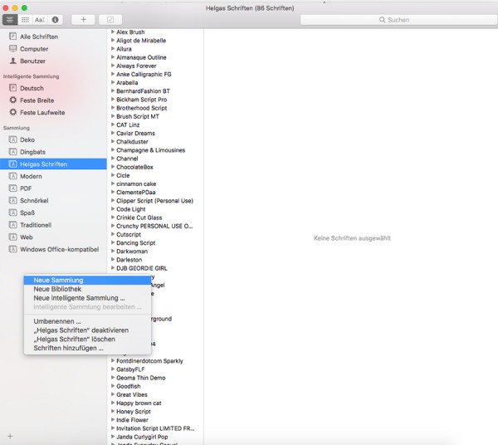Open the custom preview 'AaI' view
This screenshot has width=498, height=445.
coord(40,20)
